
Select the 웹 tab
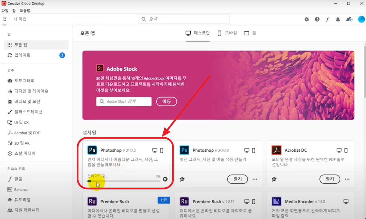250,33
